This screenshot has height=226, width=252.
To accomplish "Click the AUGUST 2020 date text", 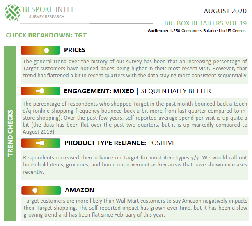I will click(x=225, y=11).
